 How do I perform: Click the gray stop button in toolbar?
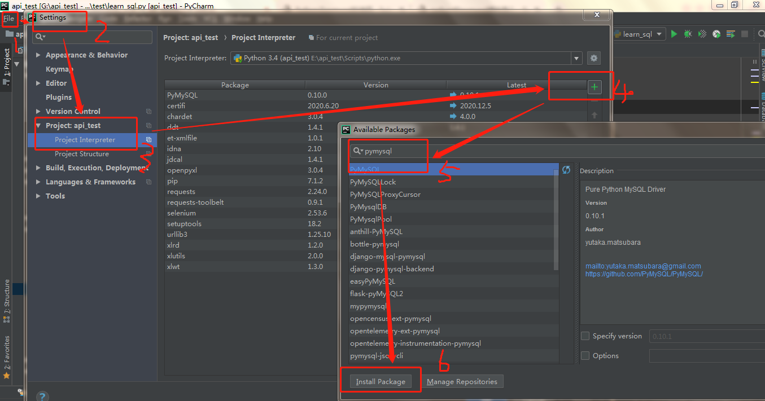tap(745, 34)
